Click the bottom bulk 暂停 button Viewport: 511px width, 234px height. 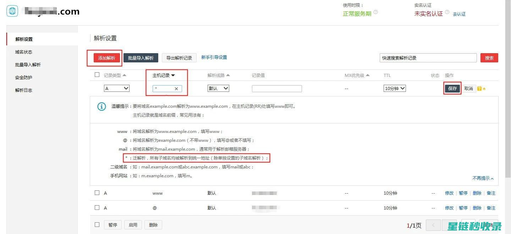pos(113,225)
